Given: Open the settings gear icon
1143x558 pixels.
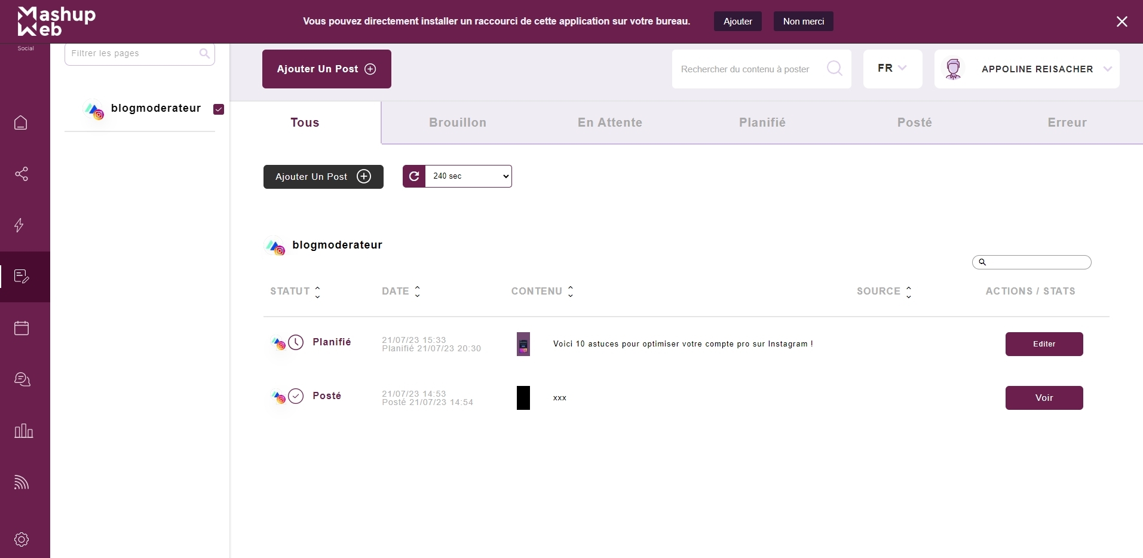Looking at the screenshot, I should coord(22,539).
